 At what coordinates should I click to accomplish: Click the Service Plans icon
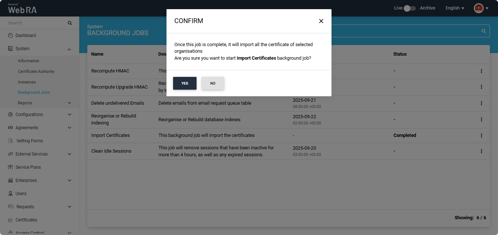coord(11,167)
